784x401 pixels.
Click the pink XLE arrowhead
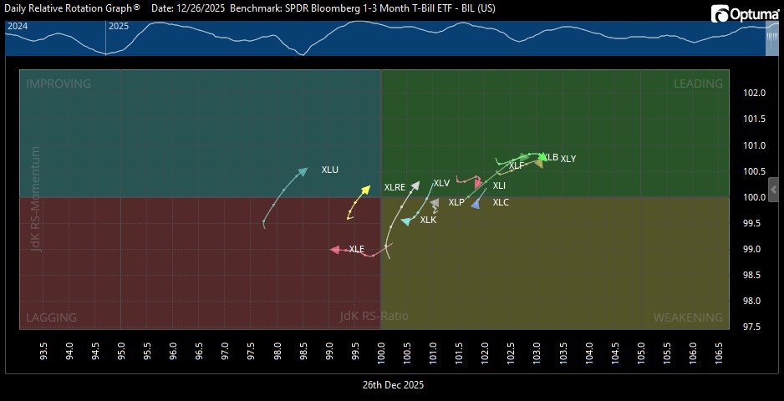[335, 250]
